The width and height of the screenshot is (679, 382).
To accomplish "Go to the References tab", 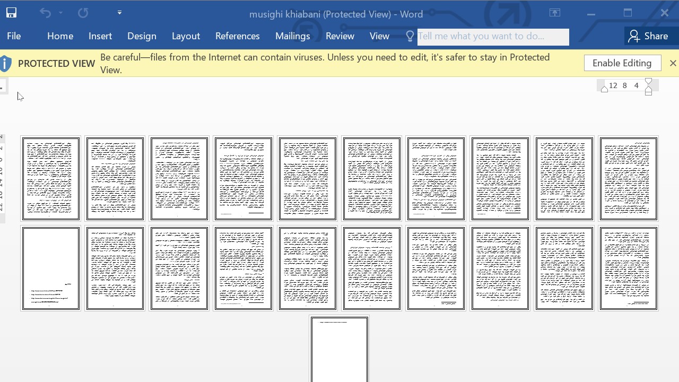I will pyautogui.click(x=237, y=36).
